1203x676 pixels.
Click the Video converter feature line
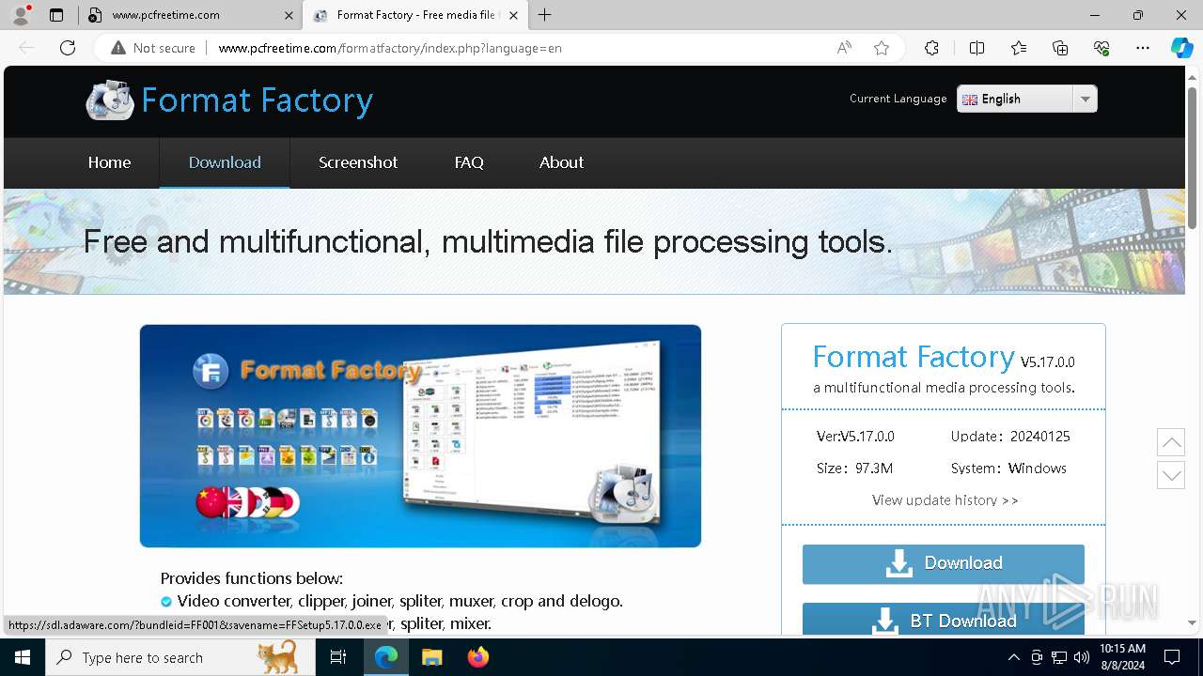(x=399, y=601)
